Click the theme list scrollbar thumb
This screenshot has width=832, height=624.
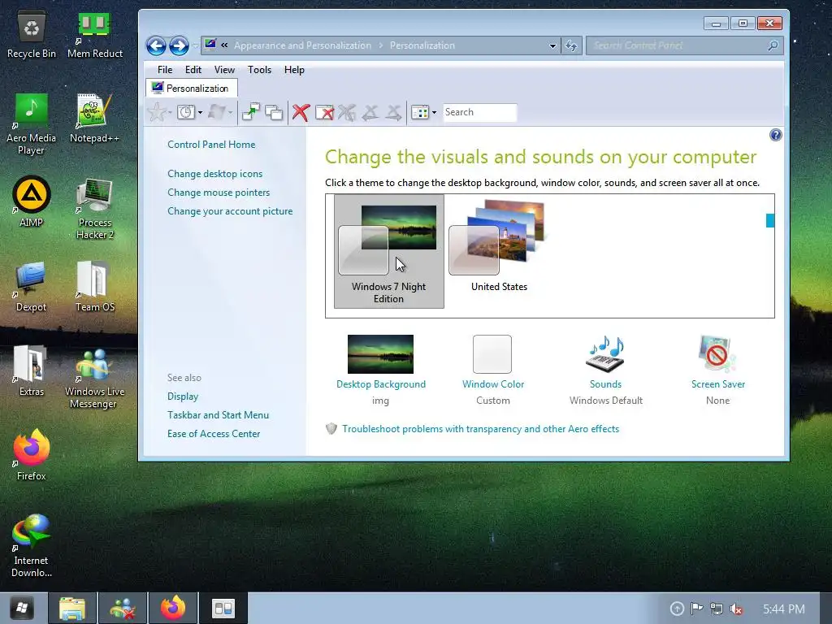(770, 220)
